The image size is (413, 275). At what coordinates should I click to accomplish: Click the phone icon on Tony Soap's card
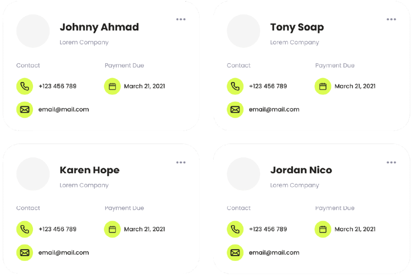(235, 86)
